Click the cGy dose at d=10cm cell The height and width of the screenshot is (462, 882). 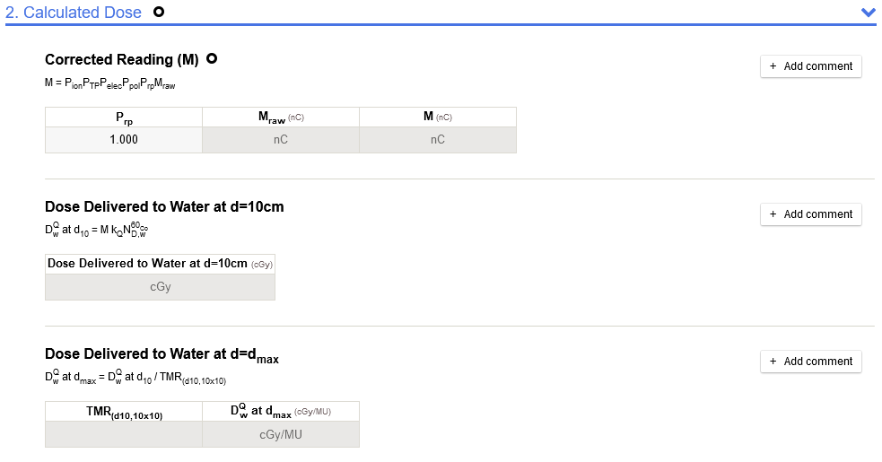tap(161, 287)
